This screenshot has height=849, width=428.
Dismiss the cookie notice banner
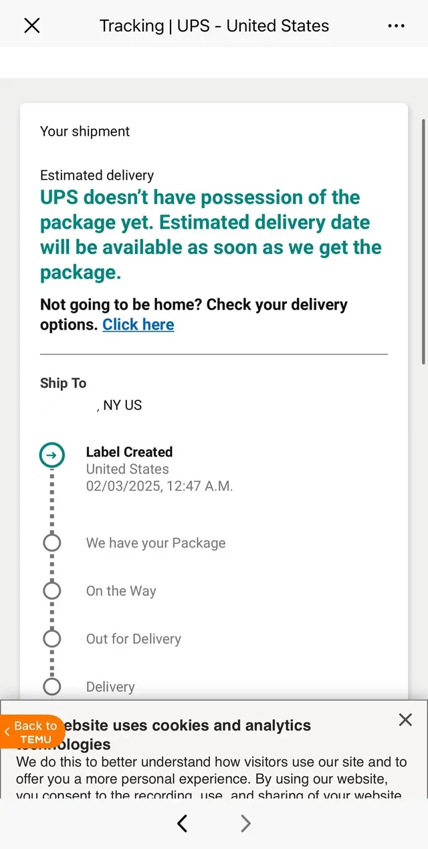405,719
